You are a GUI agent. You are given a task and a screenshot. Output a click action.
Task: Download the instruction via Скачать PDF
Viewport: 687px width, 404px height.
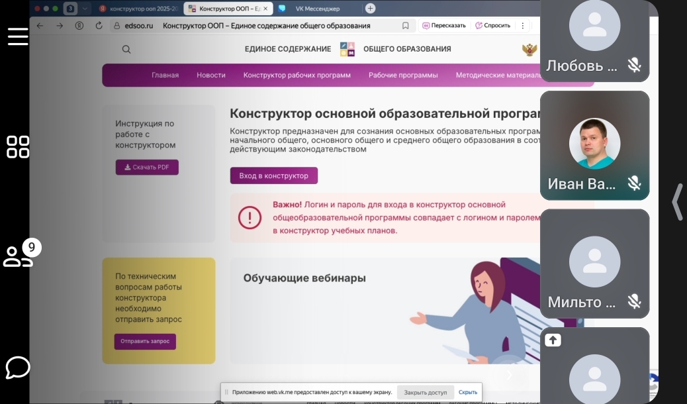(x=147, y=167)
